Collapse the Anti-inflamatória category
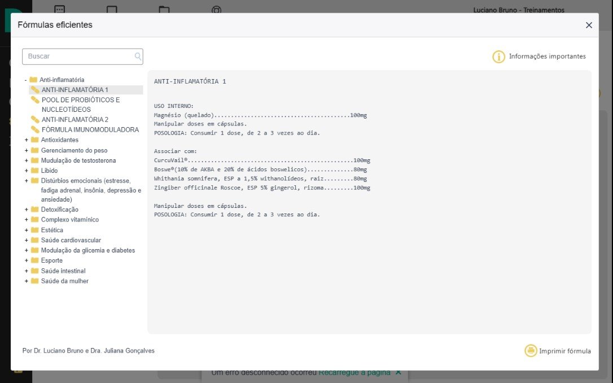 click(26, 80)
